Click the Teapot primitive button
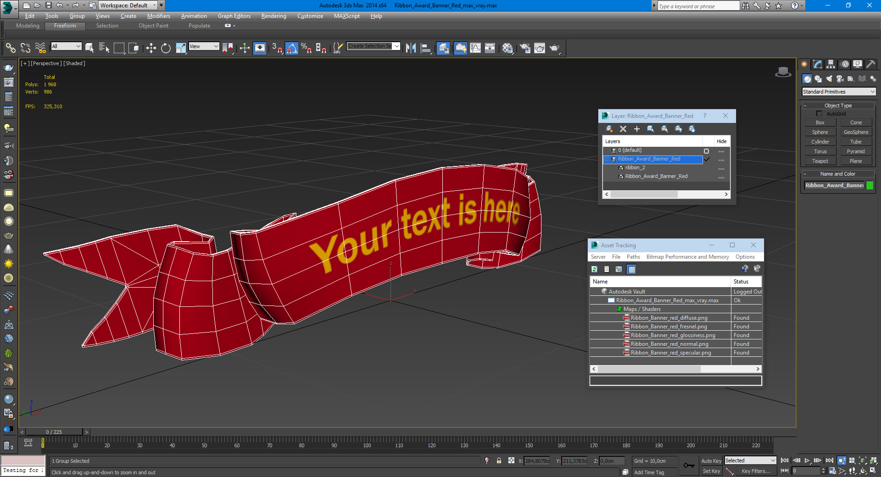The width and height of the screenshot is (881, 477). [820, 161]
